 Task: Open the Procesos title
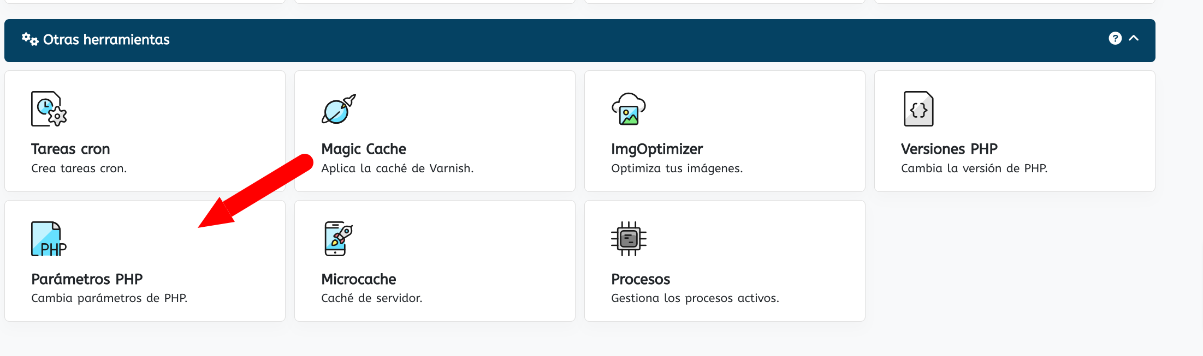point(641,279)
